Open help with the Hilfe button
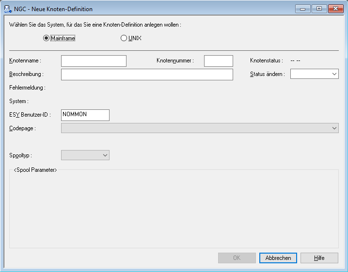This screenshot has width=348, height=272. coord(319,258)
